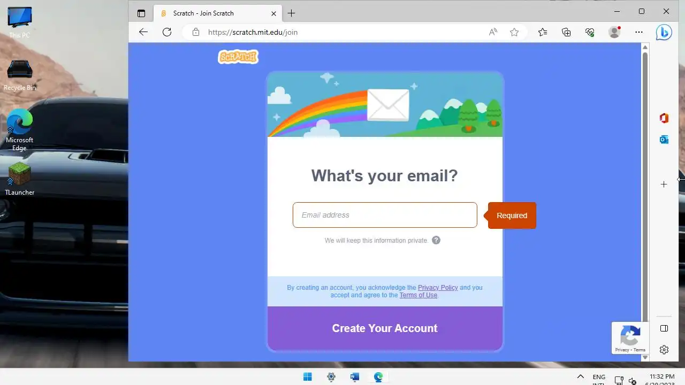This screenshot has height=385, width=685.
Task: Click the address bar URL
Action: [253, 32]
